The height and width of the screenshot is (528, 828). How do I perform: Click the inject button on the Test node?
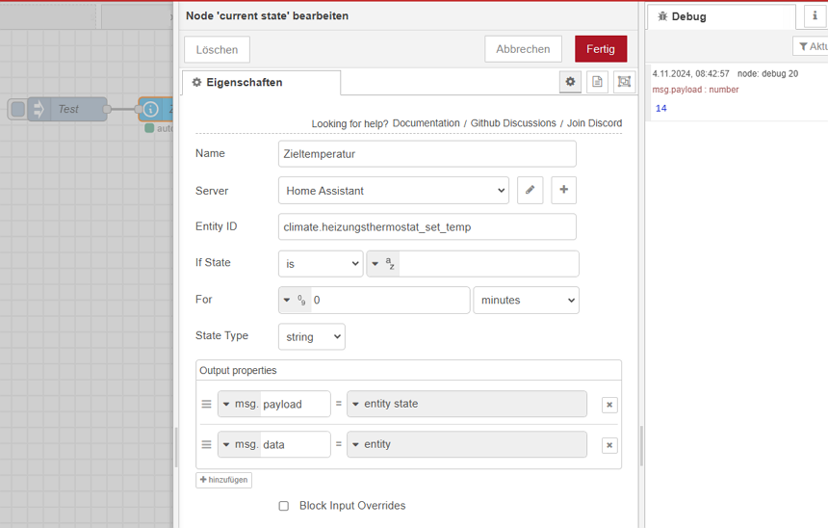coord(18,110)
